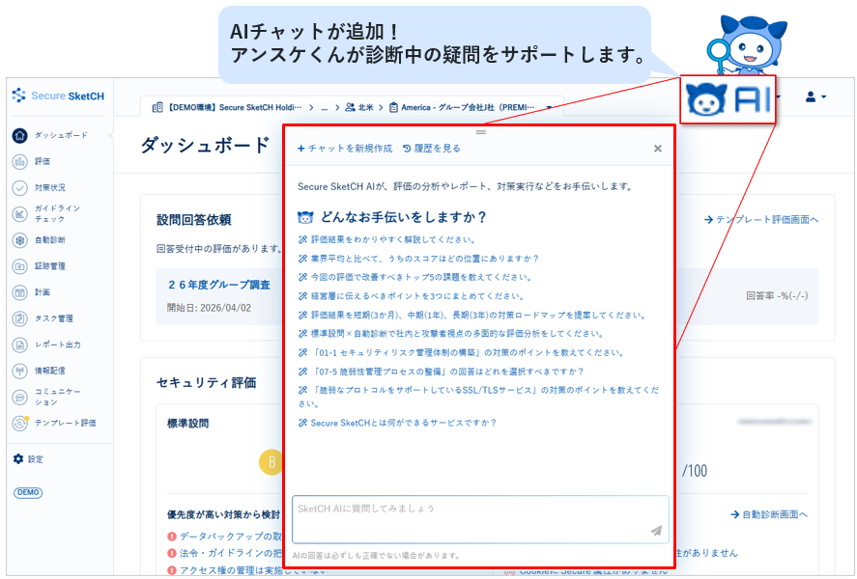Expand the collapsed breadcrumb ellipsis

[x=325, y=107]
